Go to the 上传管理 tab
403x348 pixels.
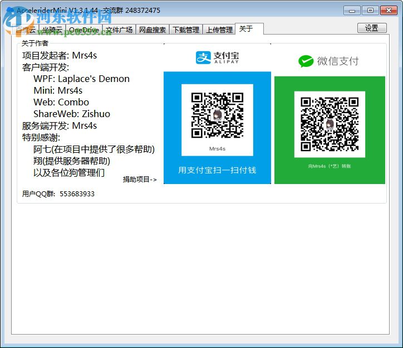(x=219, y=30)
